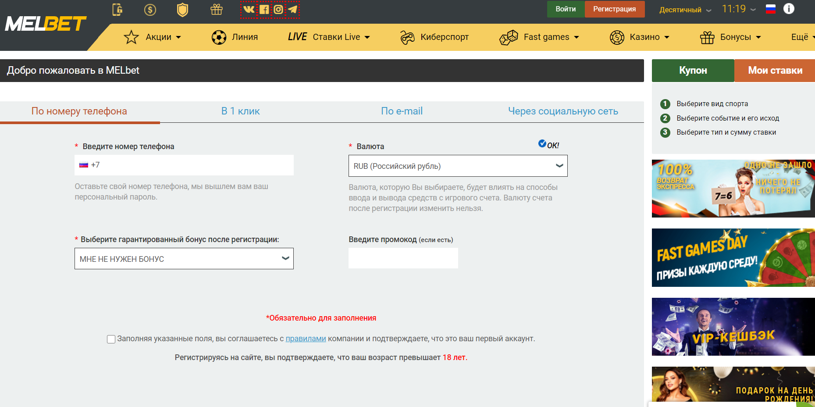This screenshot has width=815, height=407.
Task: Click the orange Регистрация button
Action: pyautogui.click(x=615, y=9)
